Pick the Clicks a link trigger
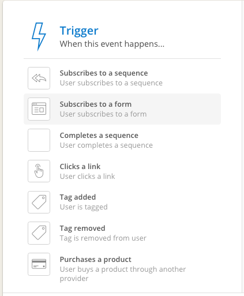Viewport: 244px width, 296px height. click(122, 171)
